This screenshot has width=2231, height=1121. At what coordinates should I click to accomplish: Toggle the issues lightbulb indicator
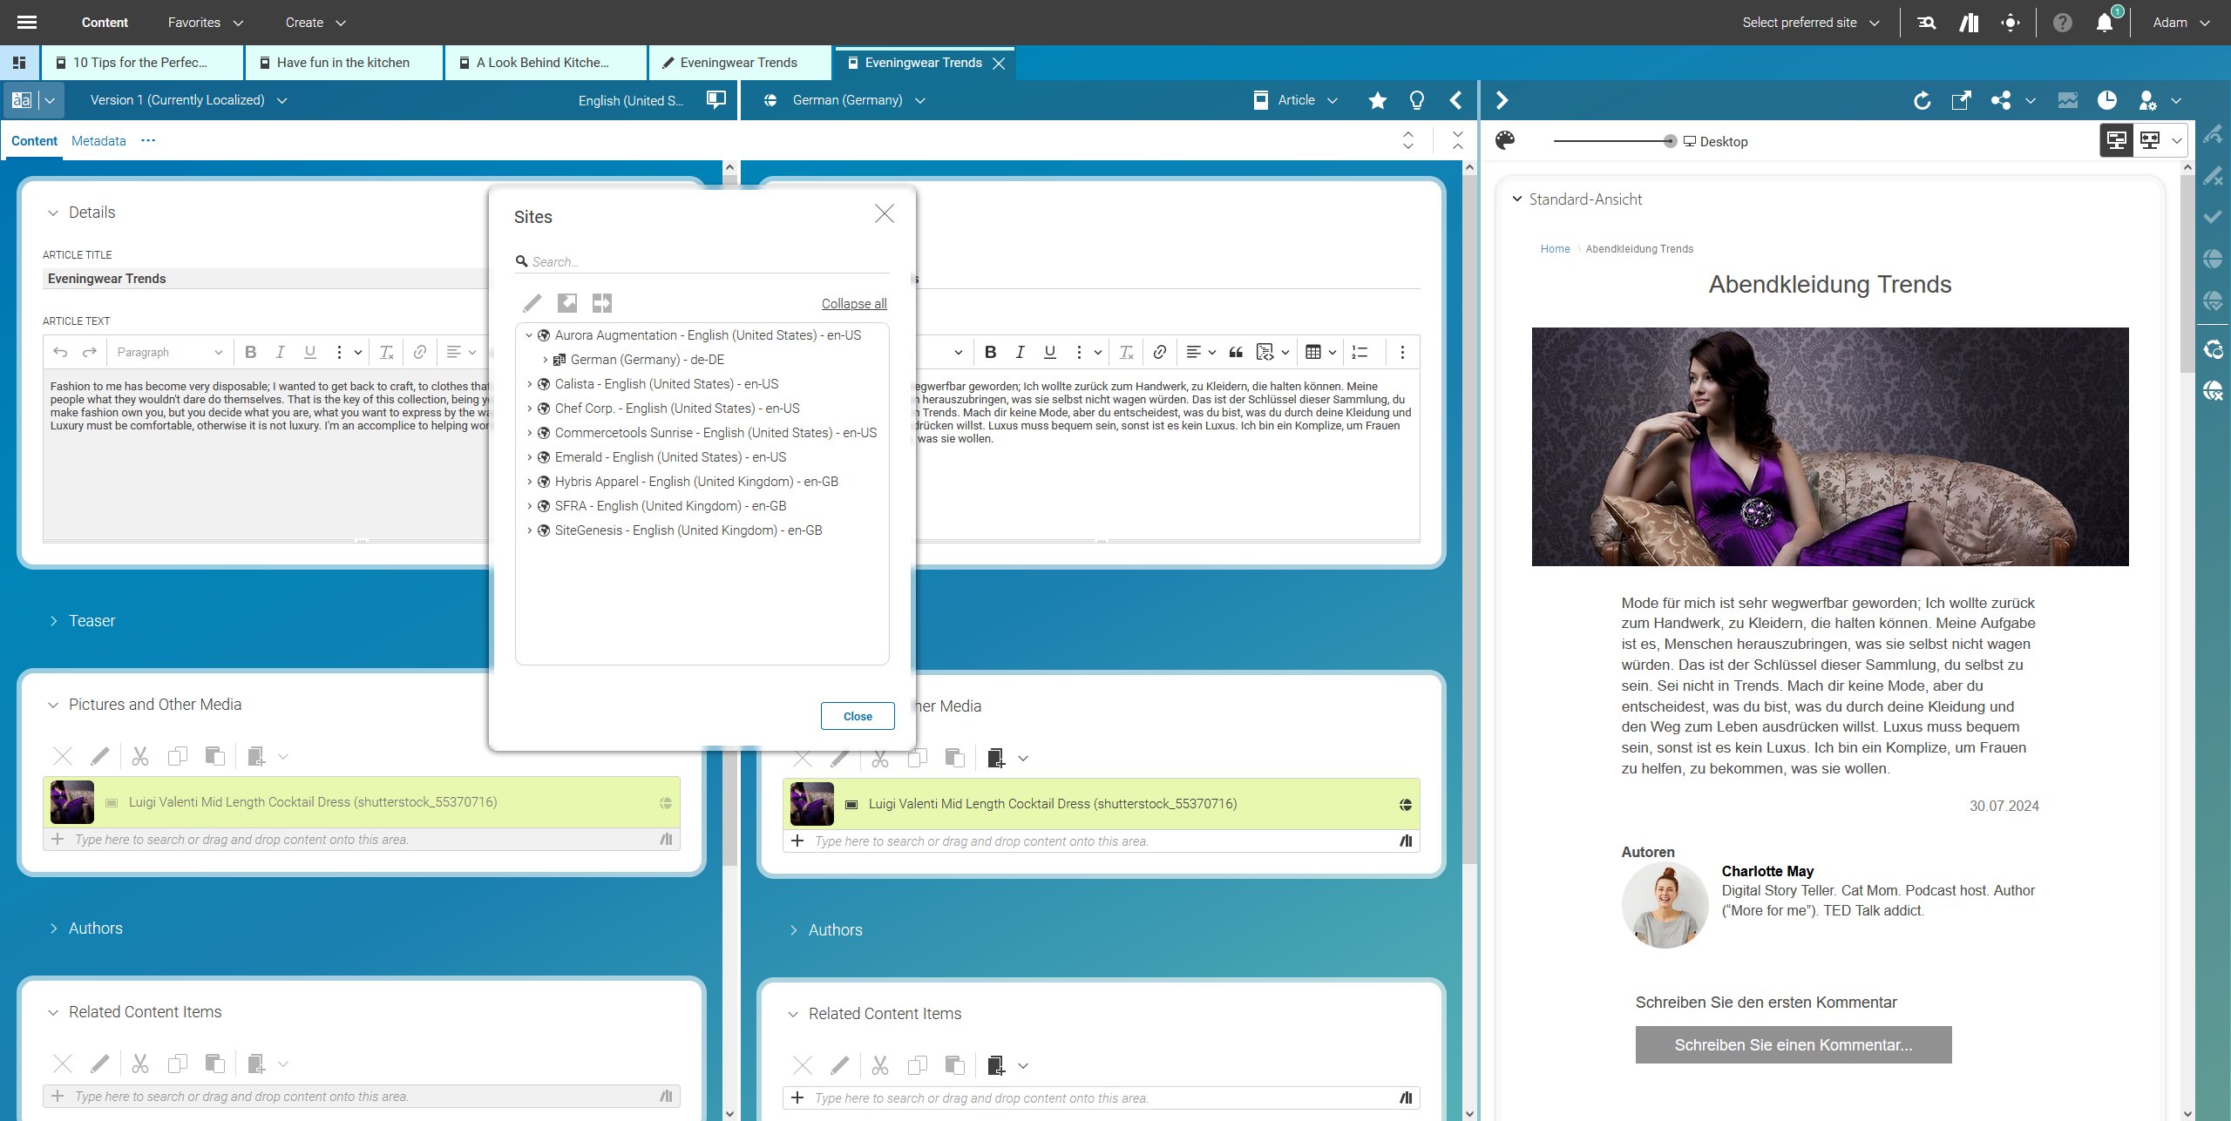[x=1416, y=100]
